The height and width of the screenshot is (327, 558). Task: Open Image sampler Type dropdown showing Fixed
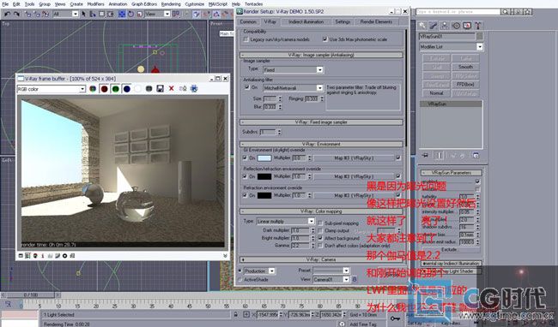(x=293, y=70)
